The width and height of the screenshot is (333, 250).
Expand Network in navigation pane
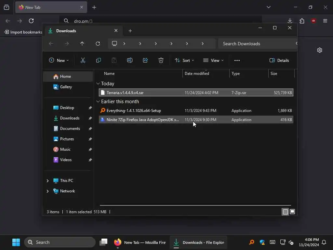[47, 191]
